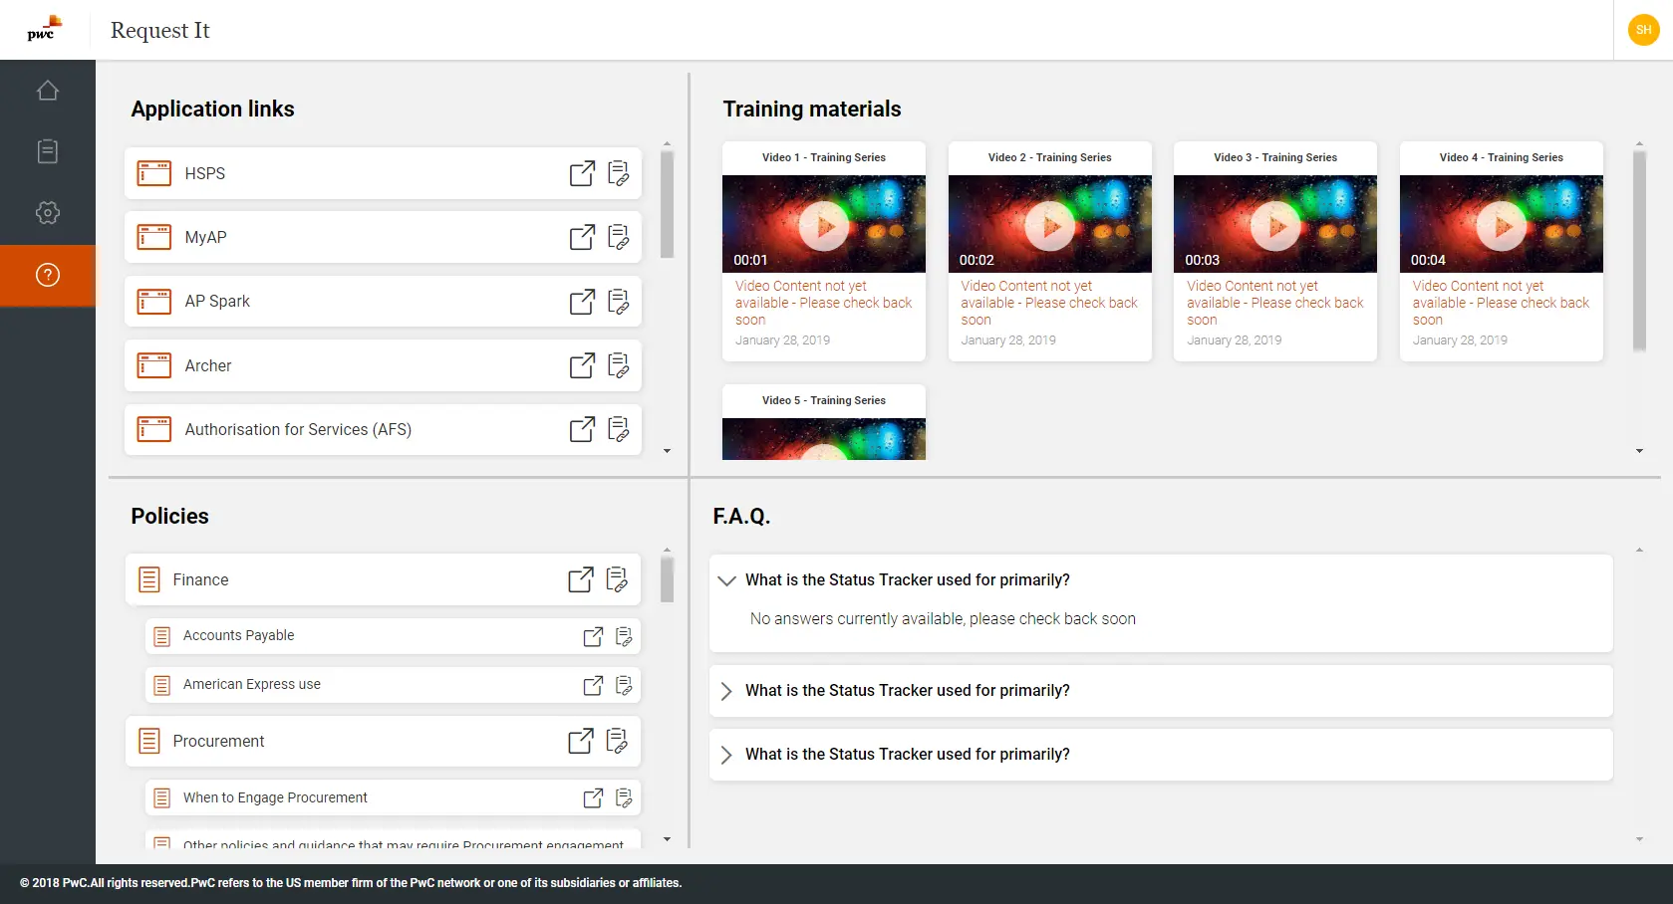Open the Home page from the sidebar
The height and width of the screenshot is (904, 1673).
click(48, 91)
